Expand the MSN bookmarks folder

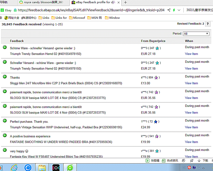click(94, 18)
